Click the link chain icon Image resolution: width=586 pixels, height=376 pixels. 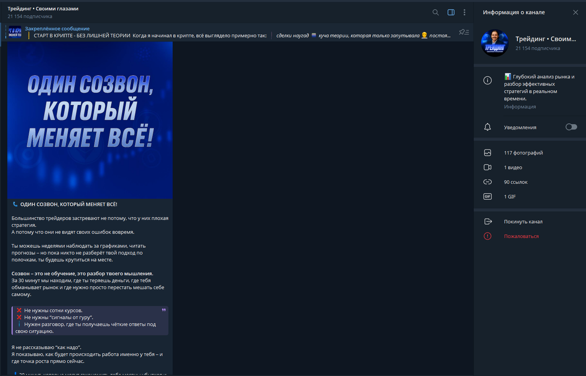pos(487,182)
